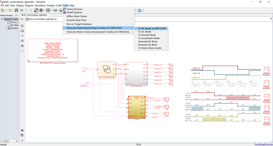The height and width of the screenshot is (146, 273).
Task: Open the Model Browser panel options dropdown
Action: pyautogui.click(x=15, y=15)
